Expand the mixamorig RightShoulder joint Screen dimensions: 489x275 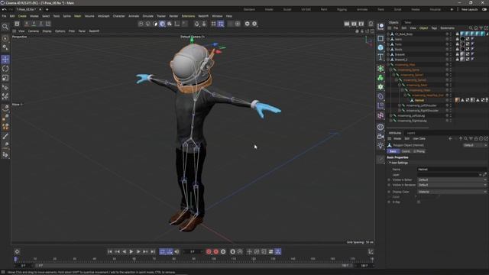pos(400,110)
